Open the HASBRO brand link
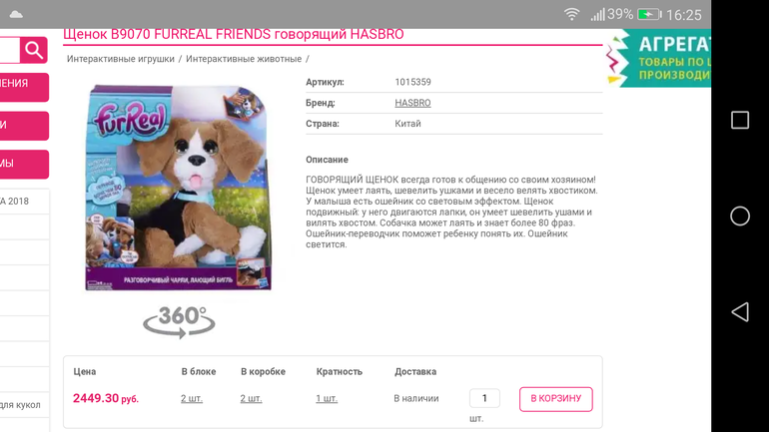 tap(412, 103)
